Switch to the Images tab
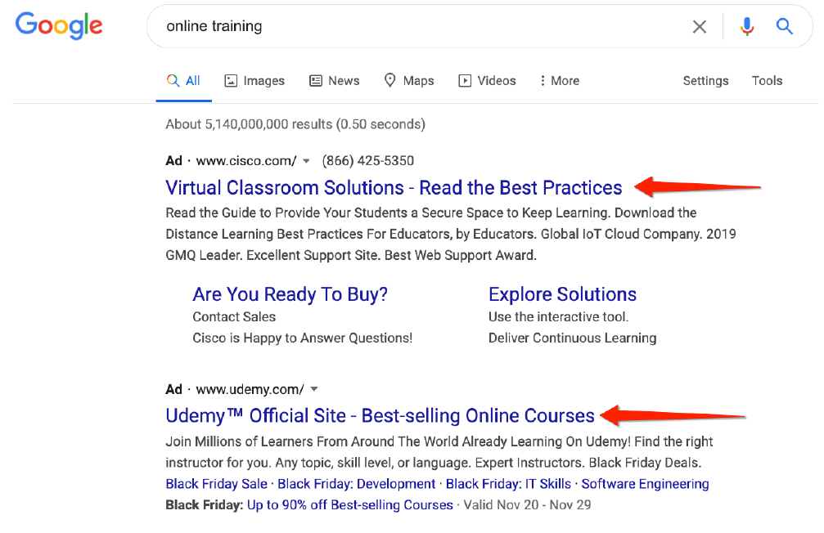The height and width of the screenshot is (533, 824). [x=254, y=81]
